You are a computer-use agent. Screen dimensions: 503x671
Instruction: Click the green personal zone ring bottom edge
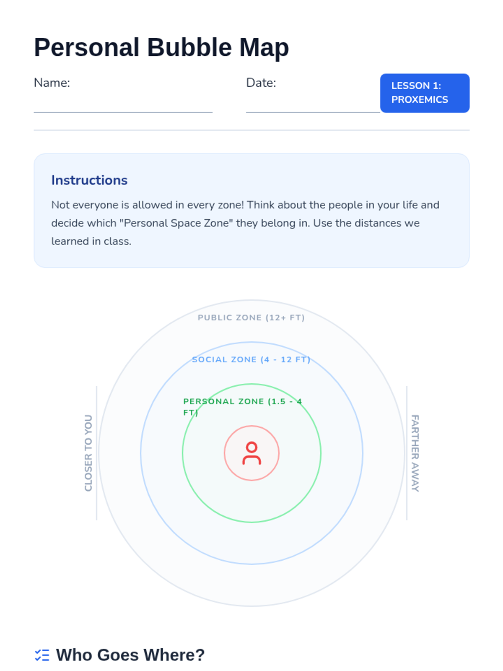pos(251,522)
